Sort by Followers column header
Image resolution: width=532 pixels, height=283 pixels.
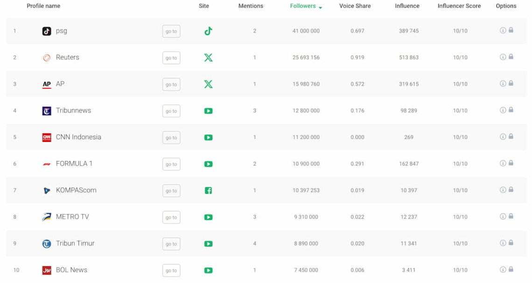[303, 6]
